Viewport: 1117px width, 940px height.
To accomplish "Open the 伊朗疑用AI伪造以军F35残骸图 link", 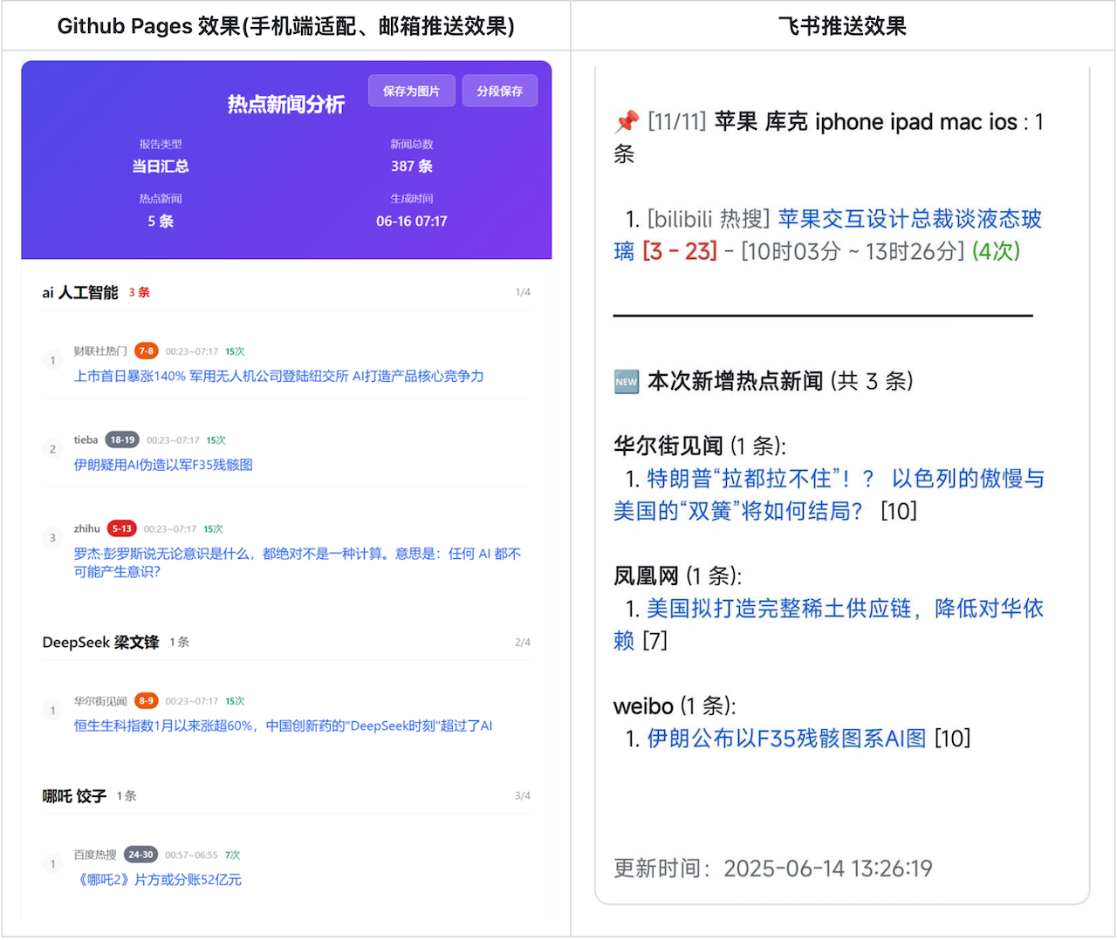I will [x=162, y=465].
